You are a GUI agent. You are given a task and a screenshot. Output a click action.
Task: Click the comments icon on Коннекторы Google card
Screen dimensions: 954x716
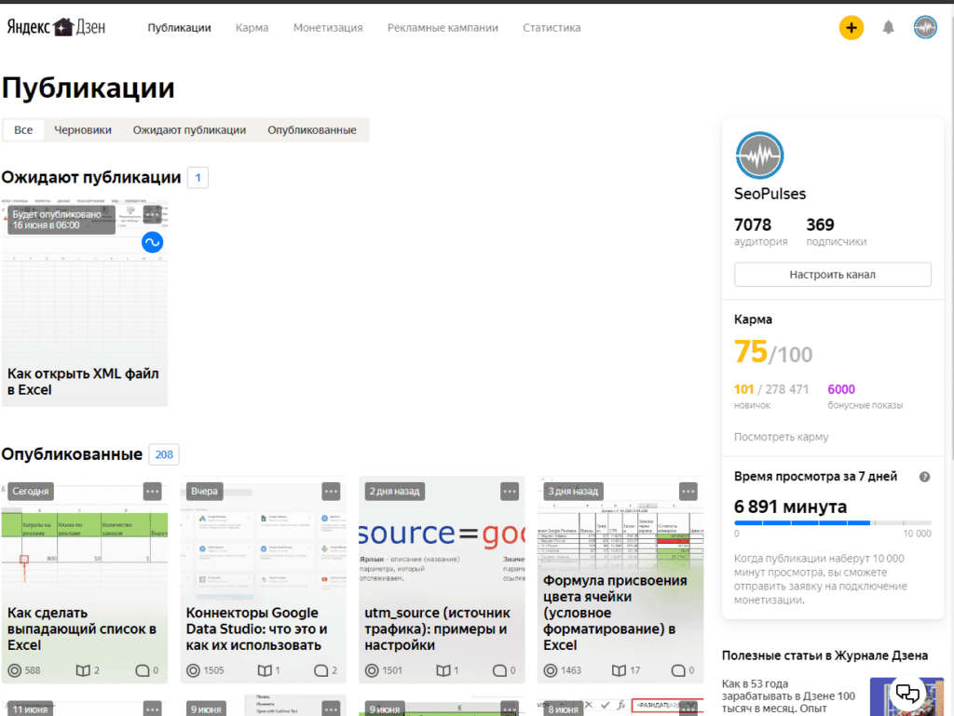click(320, 670)
